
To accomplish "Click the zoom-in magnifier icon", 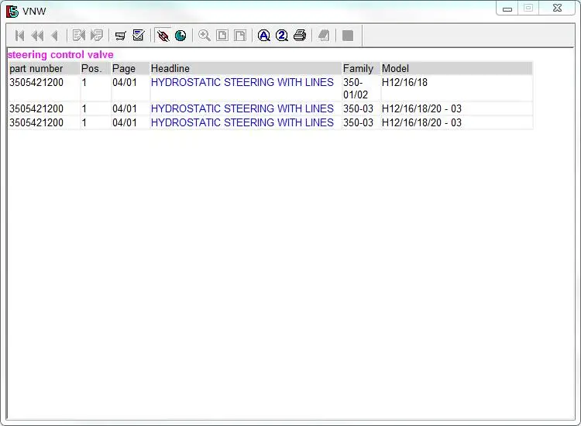I will (205, 36).
